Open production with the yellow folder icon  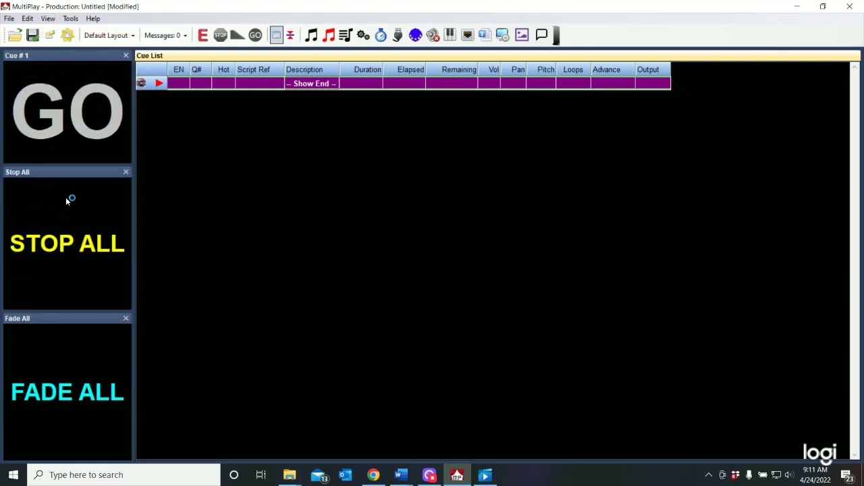pos(15,35)
